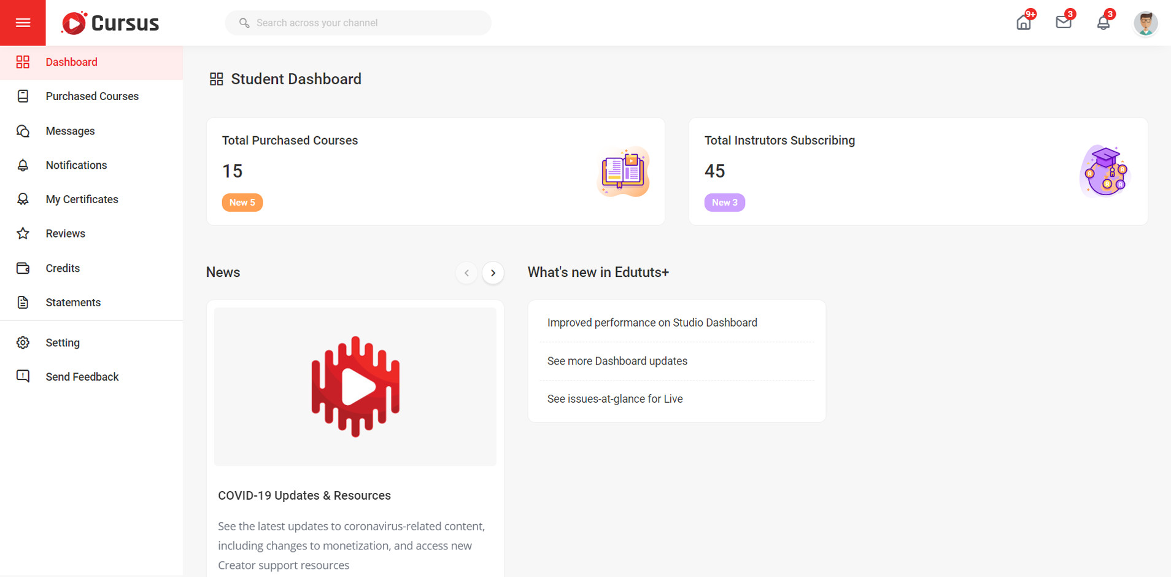Open the home icon in header
Viewport: 1171px width, 577px height.
[1024, 23]
